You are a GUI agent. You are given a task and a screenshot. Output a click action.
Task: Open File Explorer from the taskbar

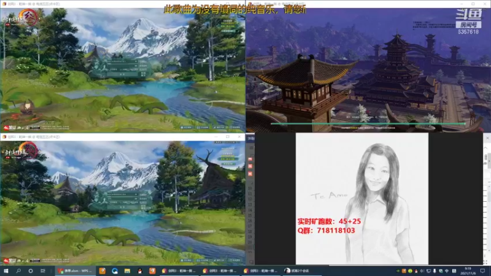tap(127, 270)
